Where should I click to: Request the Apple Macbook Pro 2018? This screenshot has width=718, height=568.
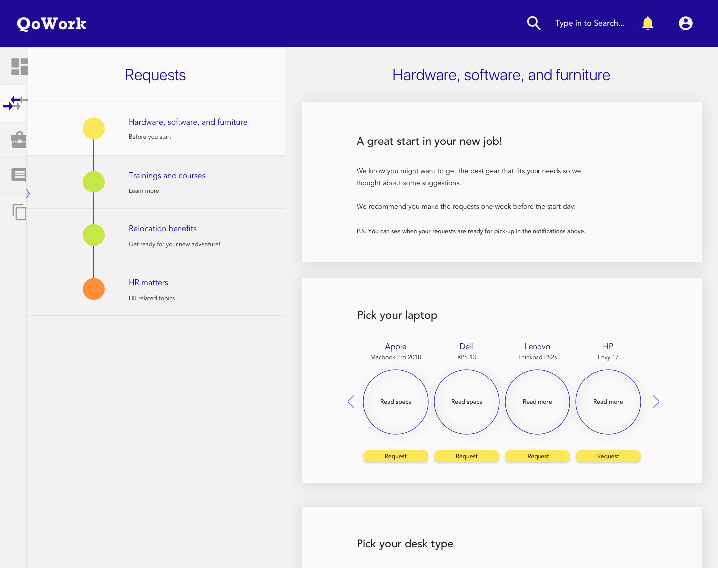395,456
